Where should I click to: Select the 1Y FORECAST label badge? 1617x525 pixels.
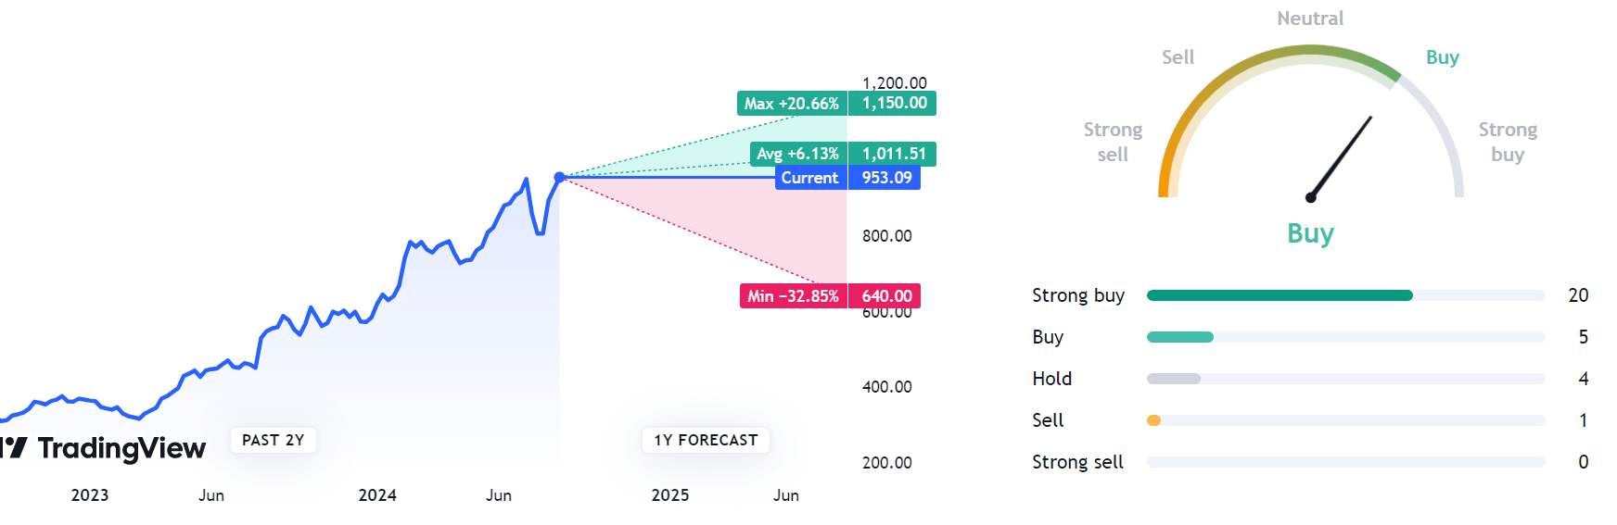tap(706, 440)
